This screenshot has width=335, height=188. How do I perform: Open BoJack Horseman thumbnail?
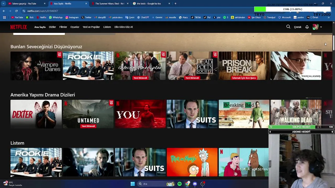coord(244,162)
